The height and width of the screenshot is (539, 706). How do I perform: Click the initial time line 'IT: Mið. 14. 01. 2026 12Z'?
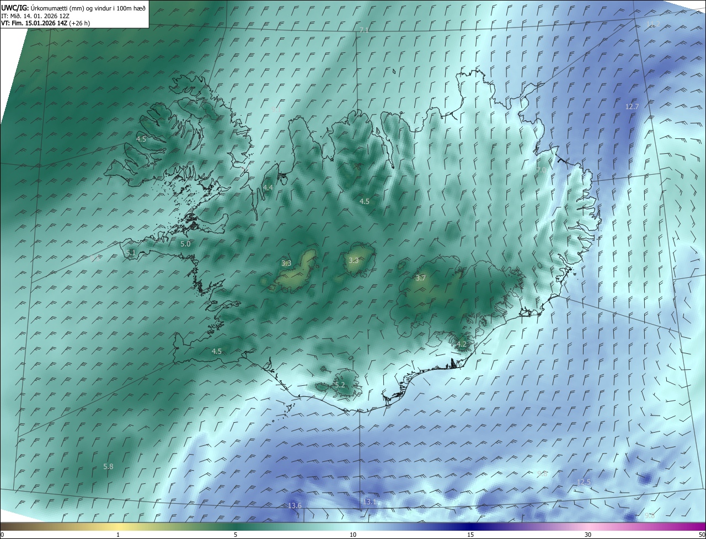35,16
